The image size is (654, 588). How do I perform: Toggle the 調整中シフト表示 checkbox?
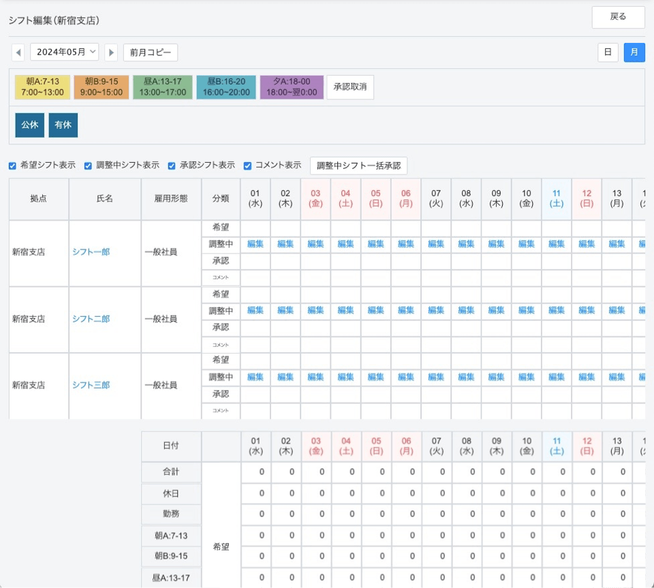click(x=89, y=166)
